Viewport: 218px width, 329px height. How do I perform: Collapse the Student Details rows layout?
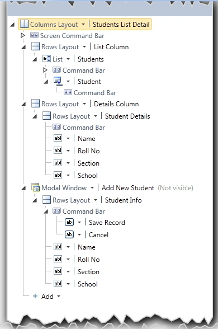(35, 116)
